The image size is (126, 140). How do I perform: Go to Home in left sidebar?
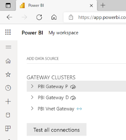click(x=8, y=61)
